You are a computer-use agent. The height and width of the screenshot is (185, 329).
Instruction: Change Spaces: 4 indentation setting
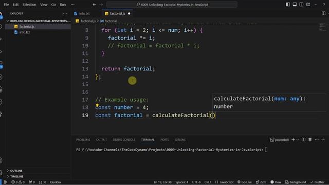(x=181, y=182)
